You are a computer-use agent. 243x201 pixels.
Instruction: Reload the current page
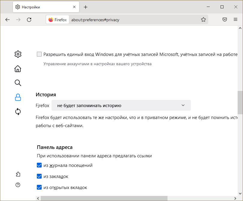click(29, 20)
